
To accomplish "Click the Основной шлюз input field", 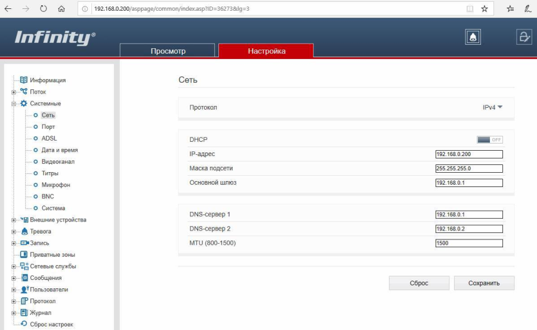I will (469, 183).
